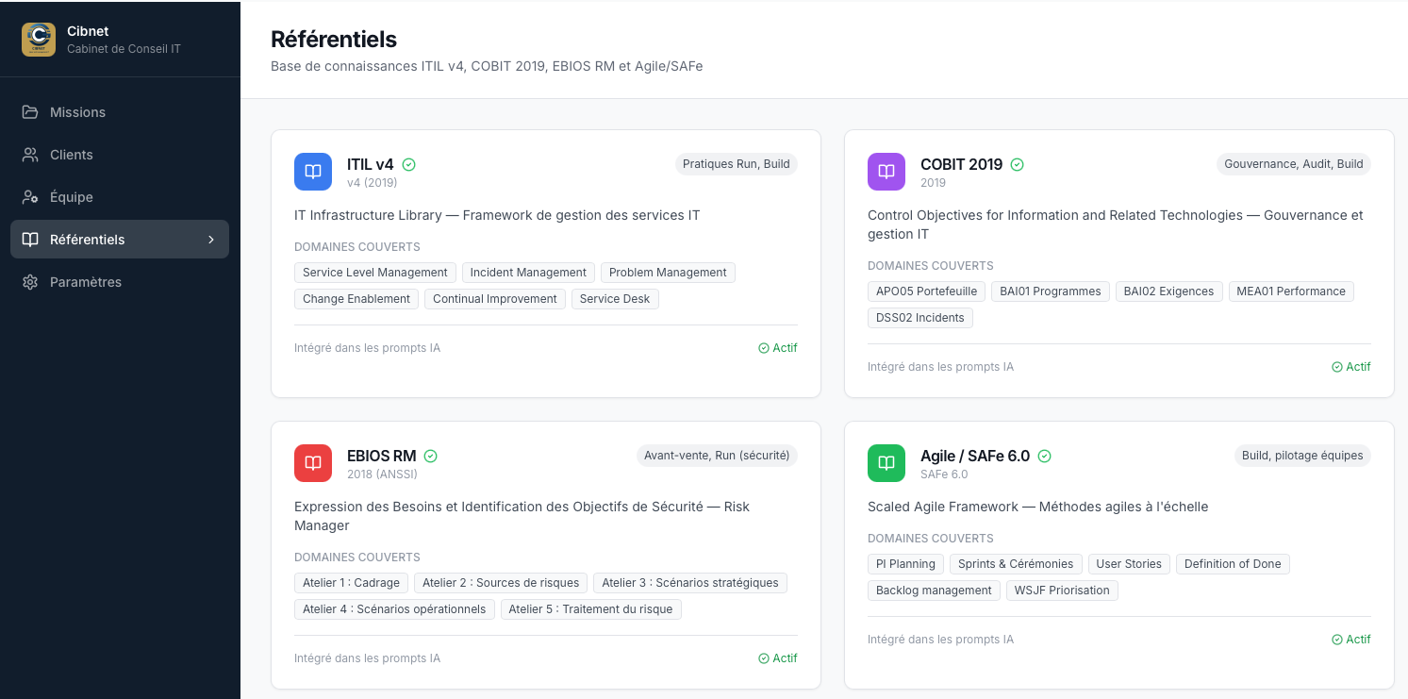
Task: Click the Service Level Management tag
Action: point(375,273)
